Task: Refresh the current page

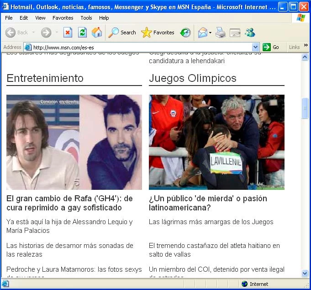Action: pos(82,32)
